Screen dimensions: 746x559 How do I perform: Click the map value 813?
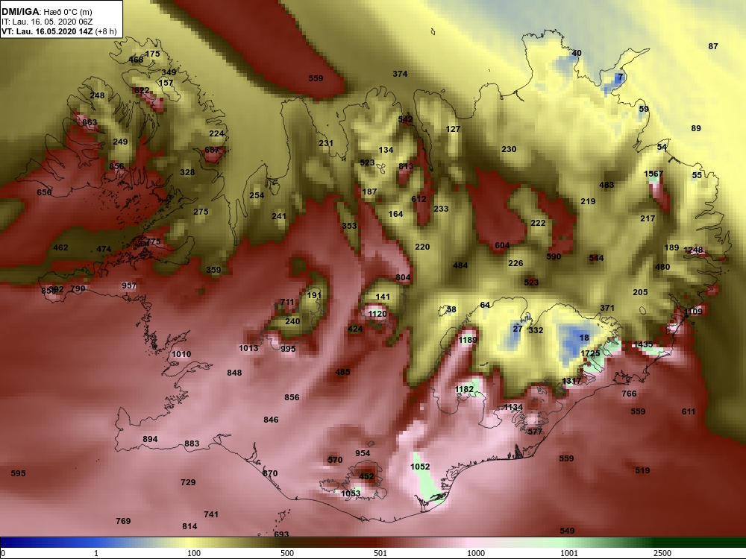[406, 166]
